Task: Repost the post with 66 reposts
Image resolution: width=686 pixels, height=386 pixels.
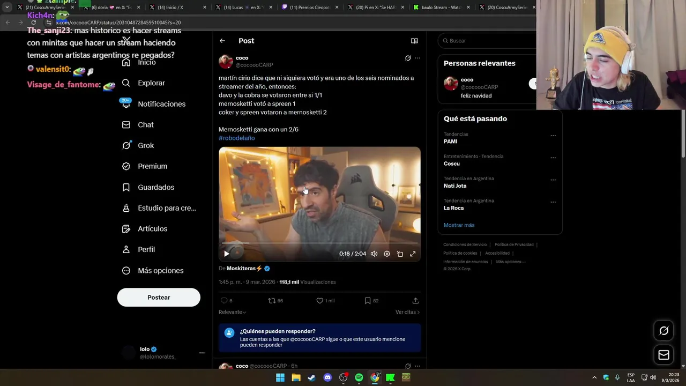Action: (272, 301)
